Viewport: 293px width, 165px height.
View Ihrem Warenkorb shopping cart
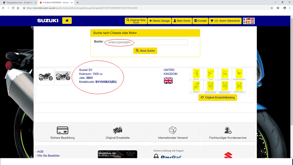[x=225, y=21]
